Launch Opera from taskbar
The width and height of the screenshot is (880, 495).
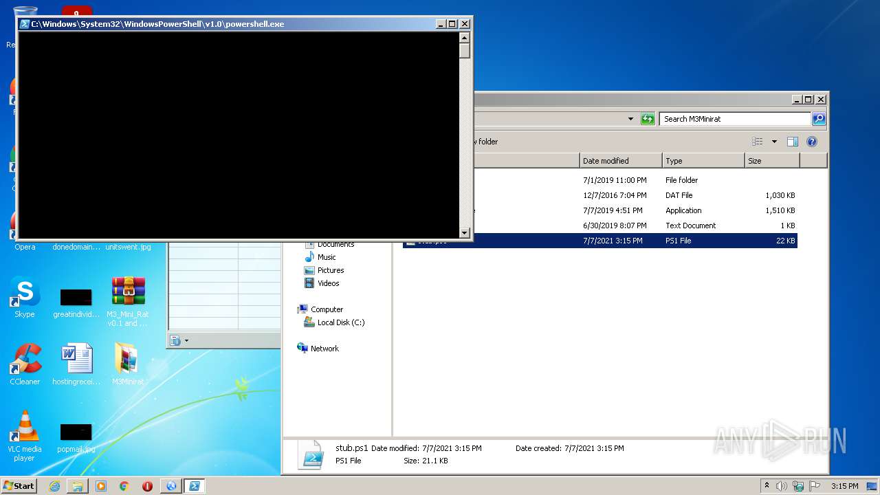point(147,486)
